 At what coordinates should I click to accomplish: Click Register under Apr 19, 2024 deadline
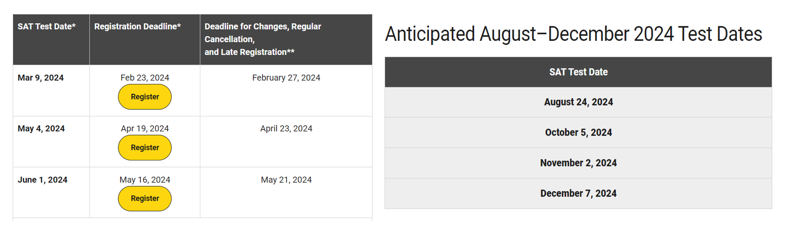[145, 148]
